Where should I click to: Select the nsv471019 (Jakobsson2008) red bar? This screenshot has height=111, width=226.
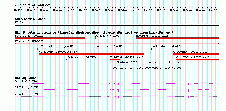pos(92,54)
